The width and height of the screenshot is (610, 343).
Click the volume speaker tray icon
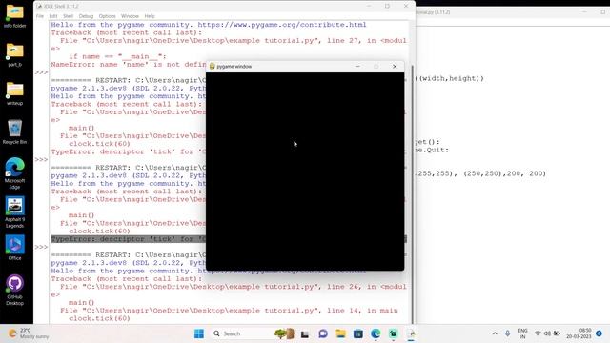547,333
